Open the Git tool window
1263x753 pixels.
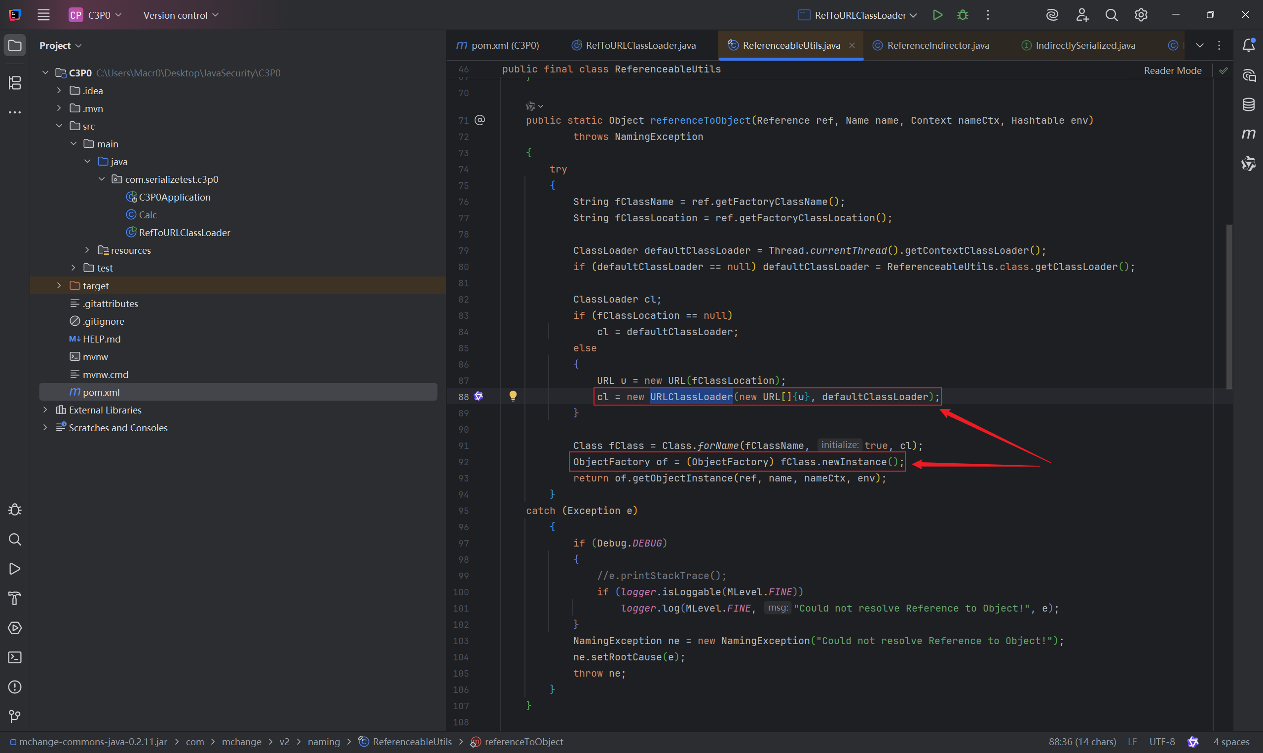[x=15, y=717]
